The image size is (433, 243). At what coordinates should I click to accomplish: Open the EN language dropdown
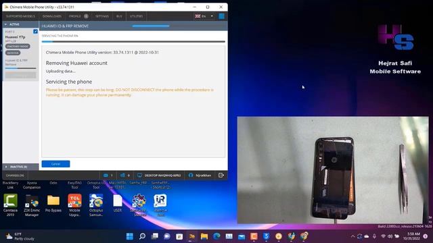click(x=204, y=16)
